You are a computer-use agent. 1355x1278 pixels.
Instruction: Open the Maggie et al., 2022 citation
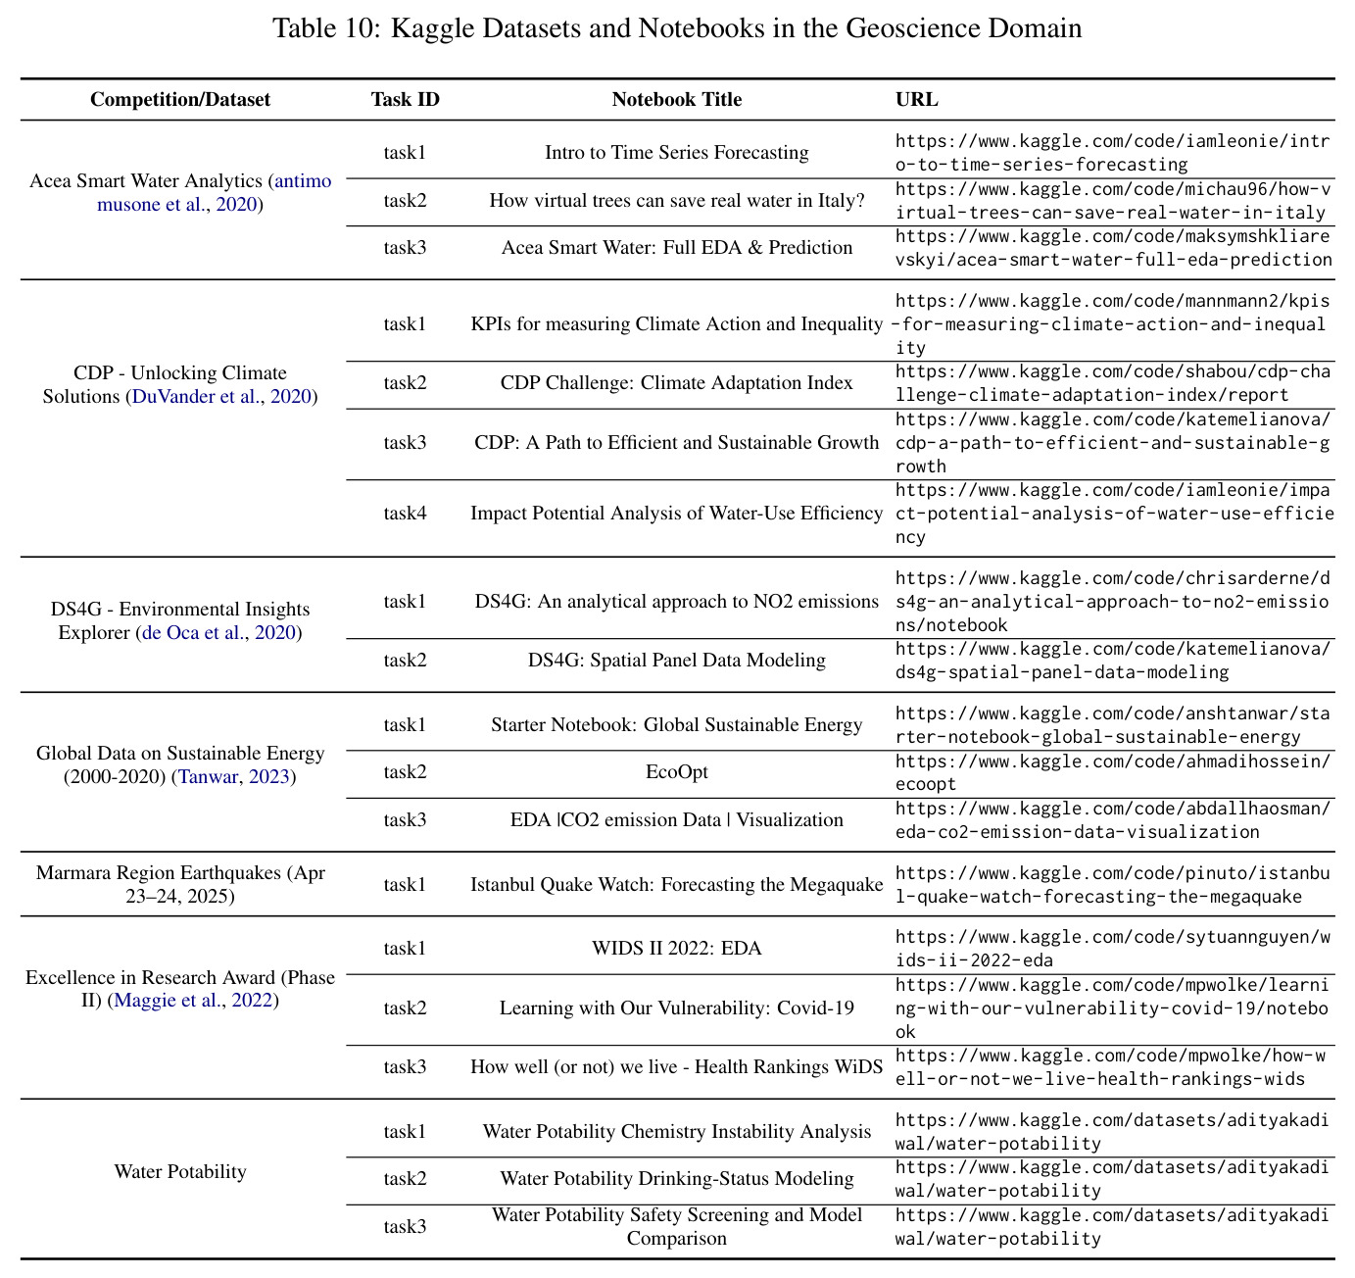(193, 1001)
